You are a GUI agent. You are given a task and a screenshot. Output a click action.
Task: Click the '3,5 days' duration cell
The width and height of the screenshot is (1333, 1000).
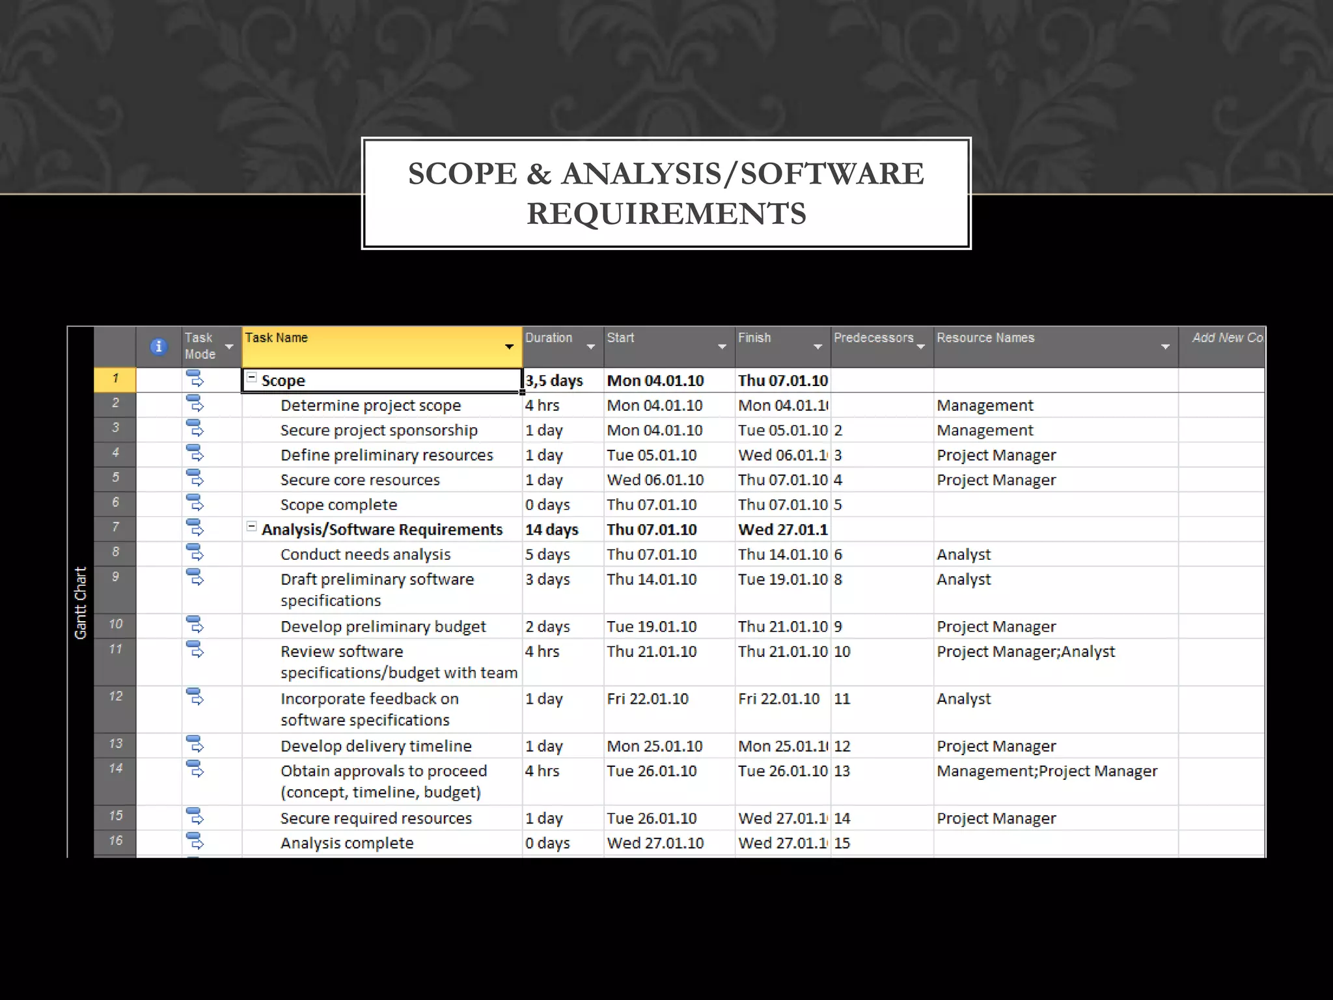(563, 380)
